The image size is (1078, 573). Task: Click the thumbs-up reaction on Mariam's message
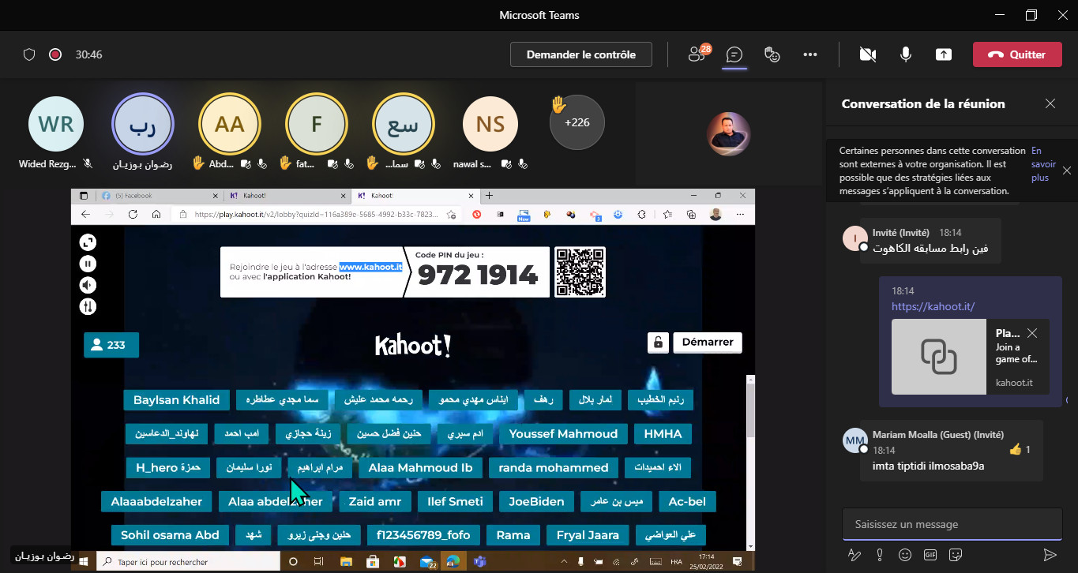click(x=1016, y=449)
